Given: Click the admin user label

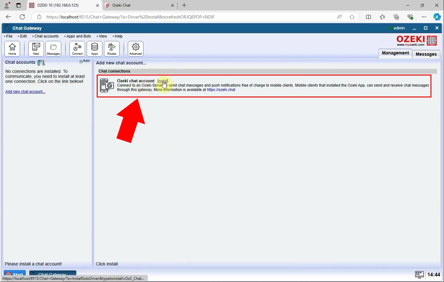Looking at the screenshot, I should coord(399,28).
